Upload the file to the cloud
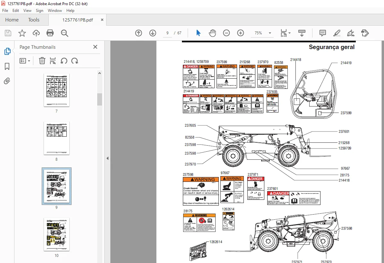 pos(36,33)
